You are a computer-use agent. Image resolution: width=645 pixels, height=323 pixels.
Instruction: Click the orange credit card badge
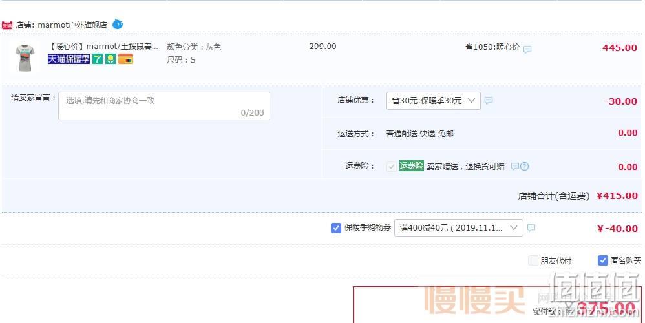tap(125, 59)
